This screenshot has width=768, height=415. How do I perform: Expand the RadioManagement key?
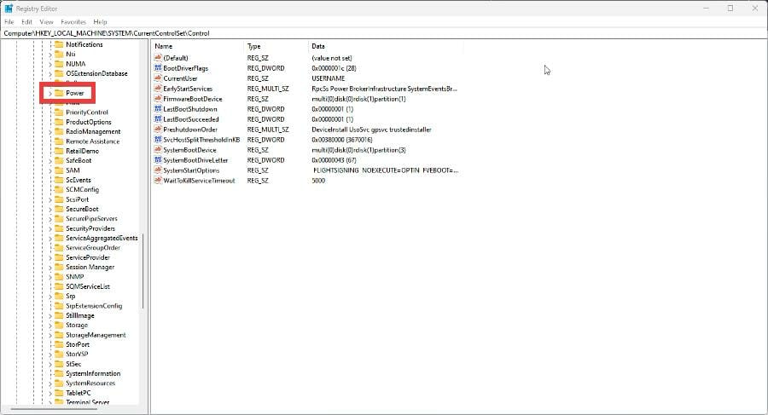pyautogui.click(x=50, y=132)
